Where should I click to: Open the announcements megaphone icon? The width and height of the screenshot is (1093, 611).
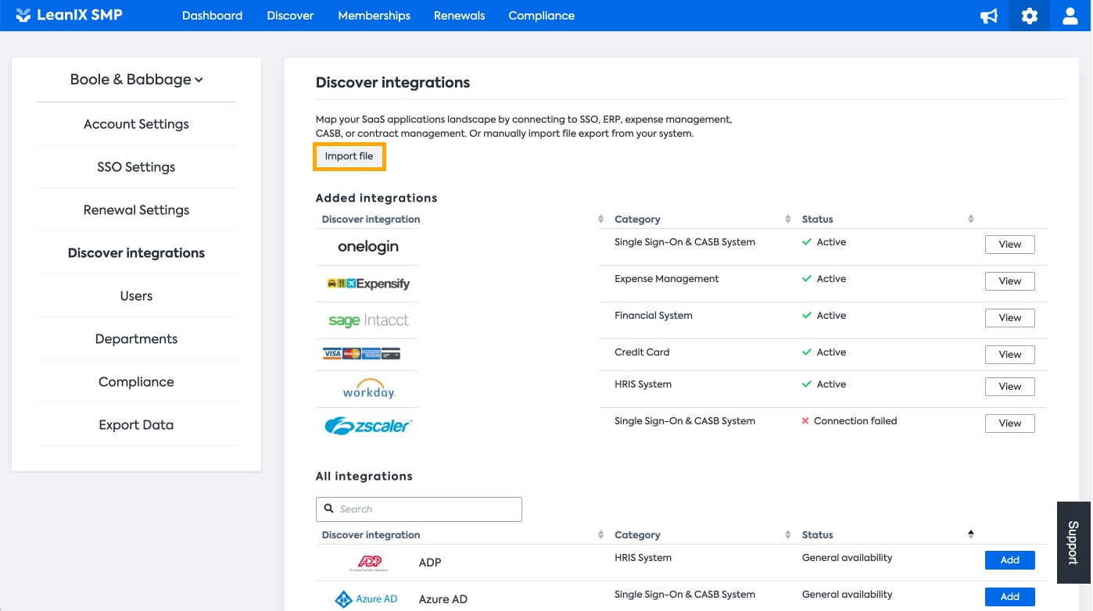[x=989, y=16]
